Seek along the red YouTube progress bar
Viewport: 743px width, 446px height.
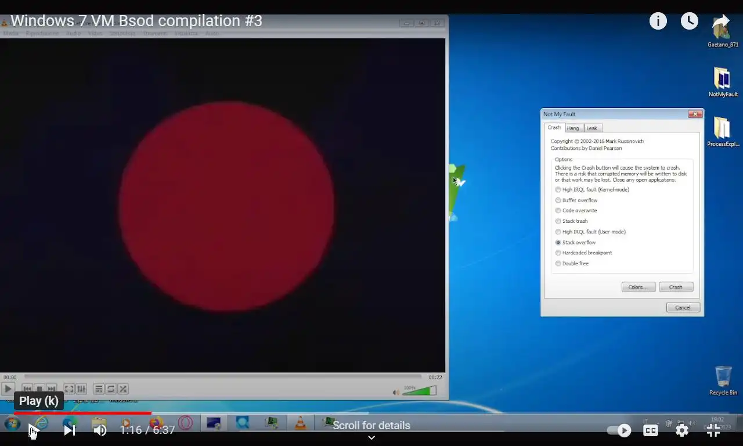(82, 413)
